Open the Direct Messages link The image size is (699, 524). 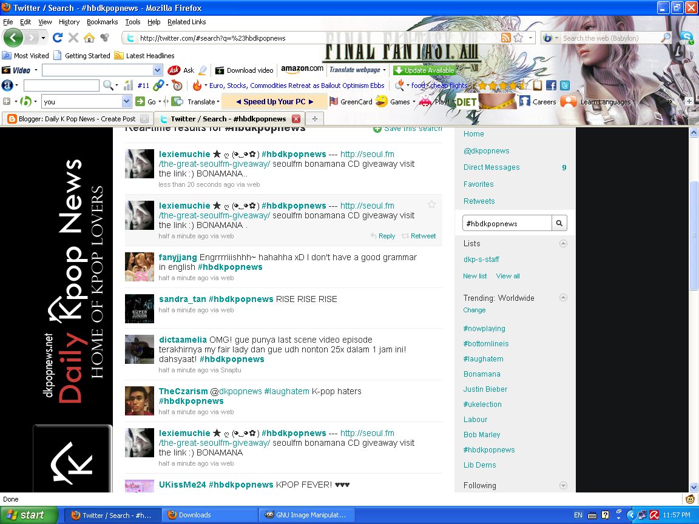click(x=491, y=167)
